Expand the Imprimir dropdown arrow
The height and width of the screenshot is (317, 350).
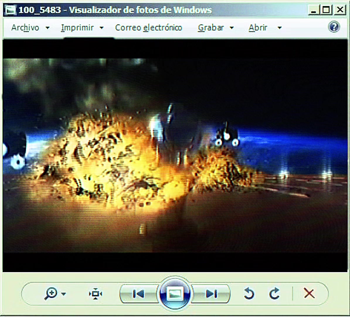click(x=101, y=28)
